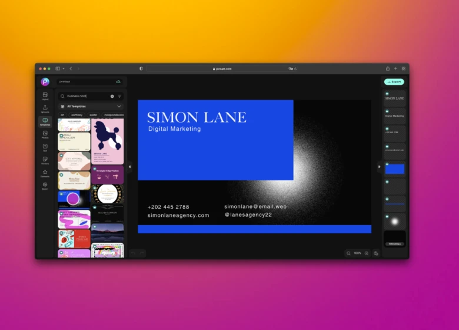Viewport: 459px width, 330px height.
Task: Zoom out using the minus magnifier
Action: pyautogui.click(x=348, y=253)
